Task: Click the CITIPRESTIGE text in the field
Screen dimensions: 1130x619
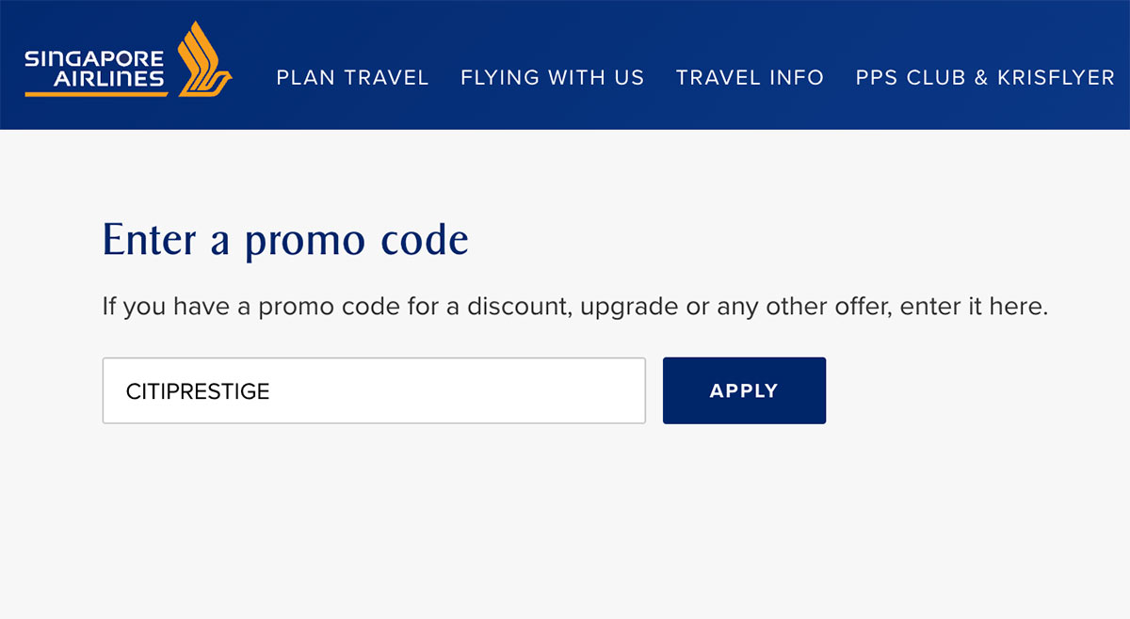Action: pos(198,391)
